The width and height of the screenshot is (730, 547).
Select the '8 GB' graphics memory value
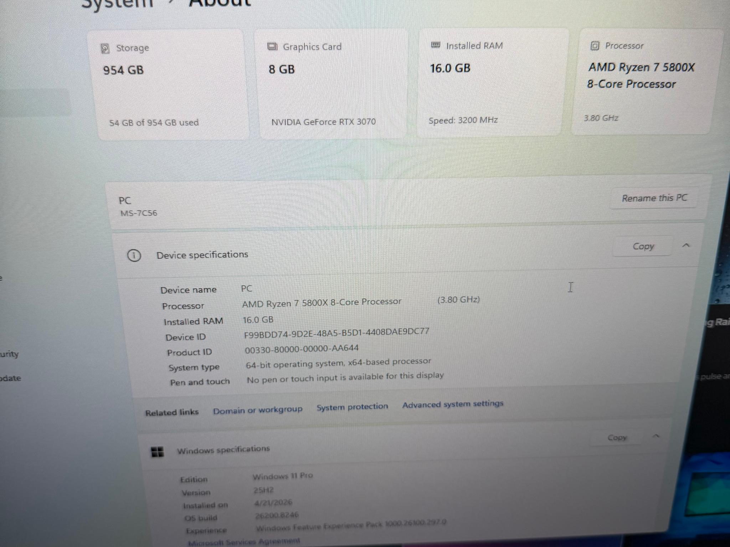tap(282, 69)
